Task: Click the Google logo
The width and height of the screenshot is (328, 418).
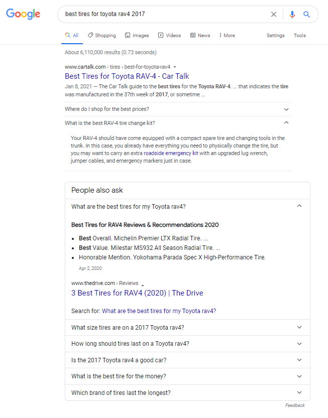Action: click(23, 14)
